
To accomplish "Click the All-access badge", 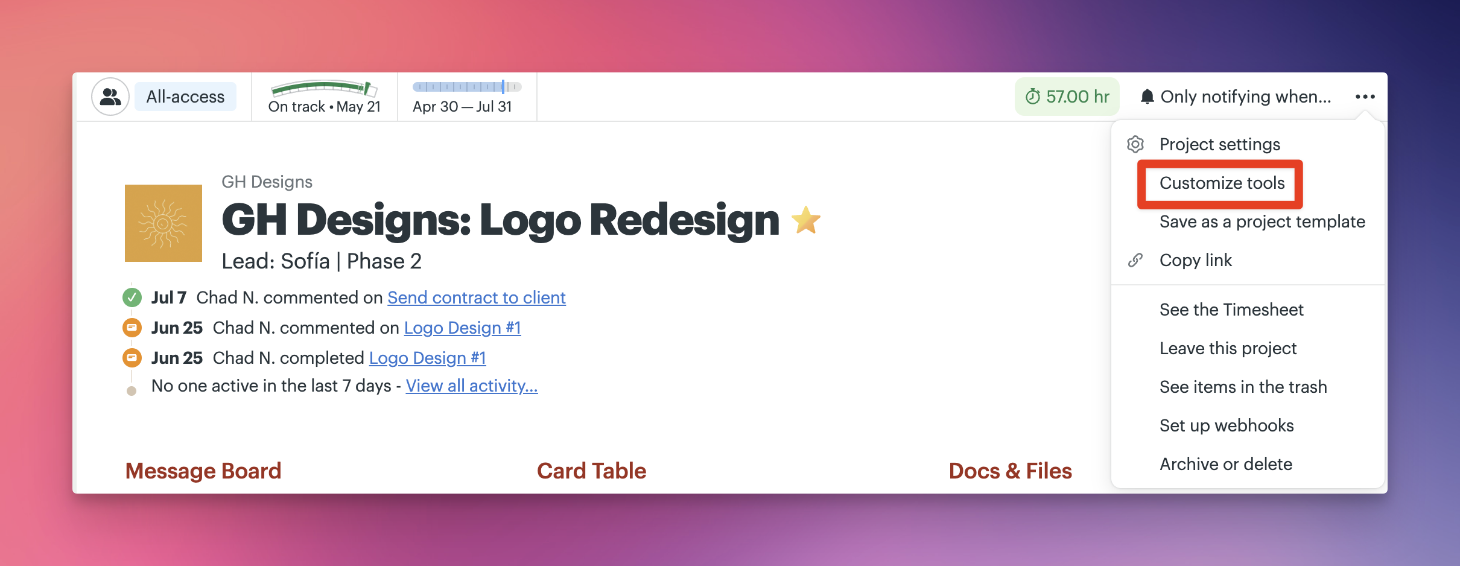I will pyautogui.click(x=185, y=97).
